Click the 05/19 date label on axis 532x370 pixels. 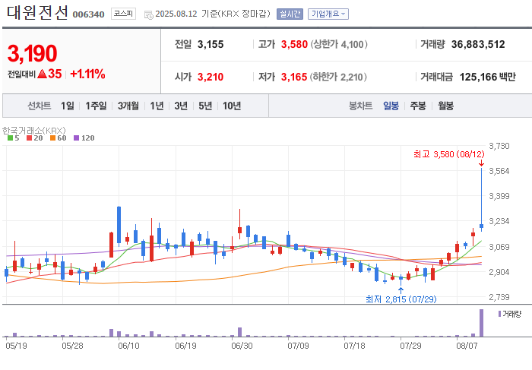[16, 346]
